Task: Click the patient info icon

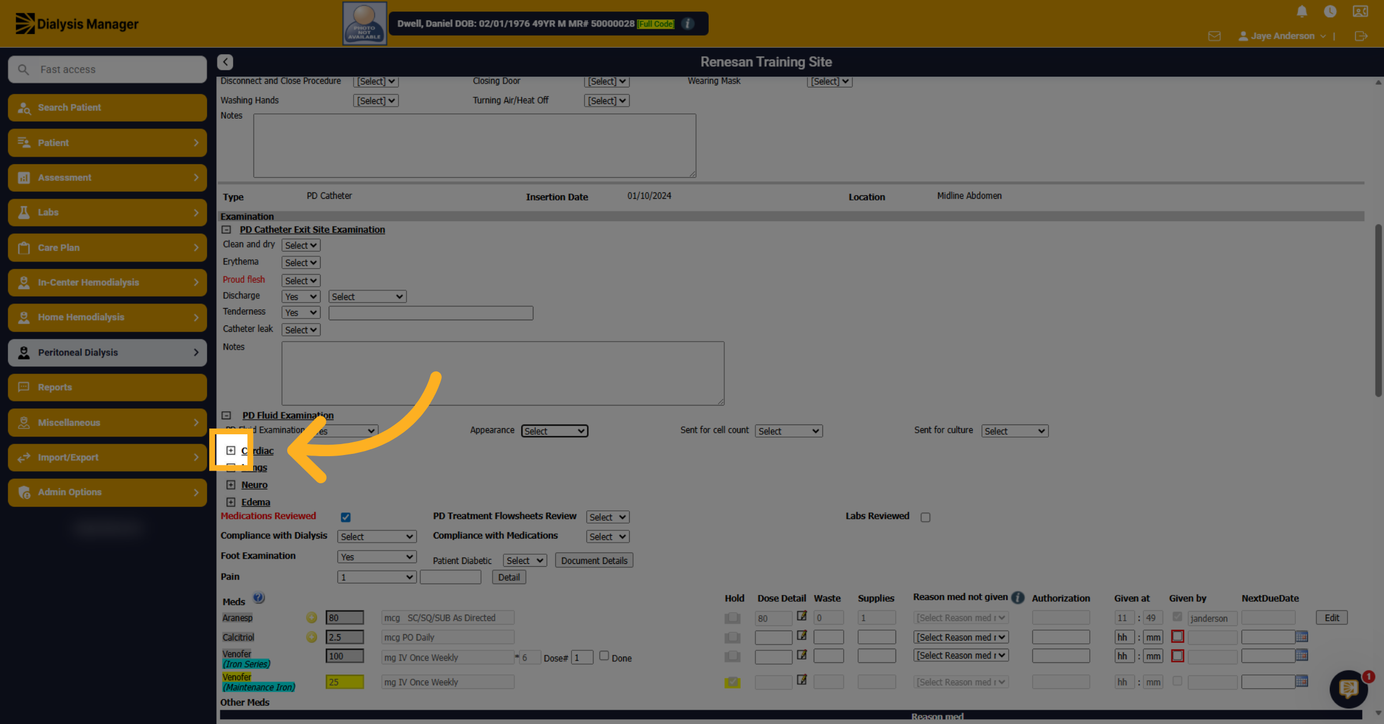Action: (688, 24)
